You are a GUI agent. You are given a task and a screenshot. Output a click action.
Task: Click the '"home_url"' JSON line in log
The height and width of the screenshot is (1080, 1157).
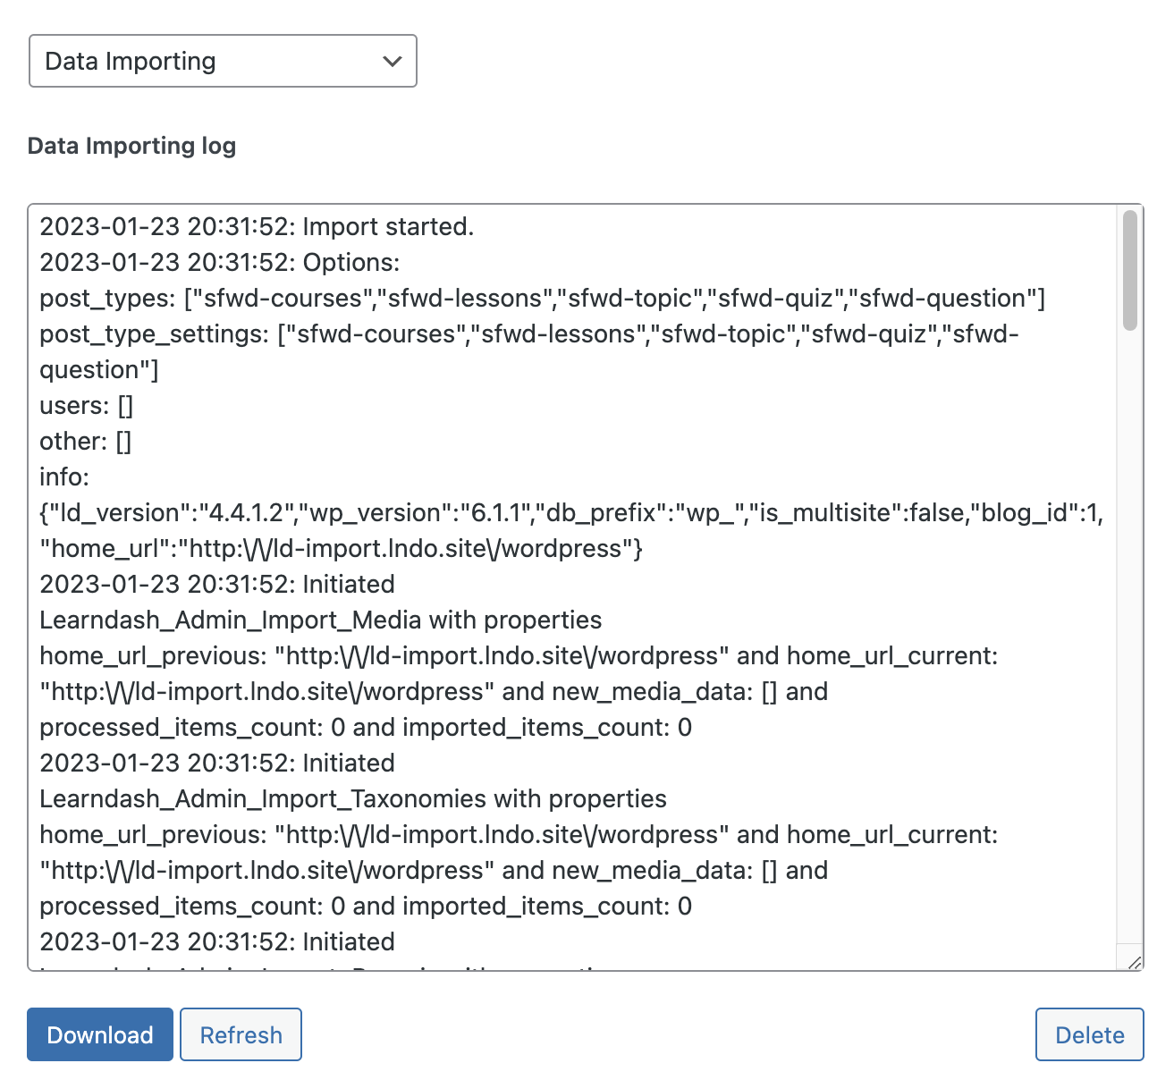pyautogui.click(x=341, y=548)
